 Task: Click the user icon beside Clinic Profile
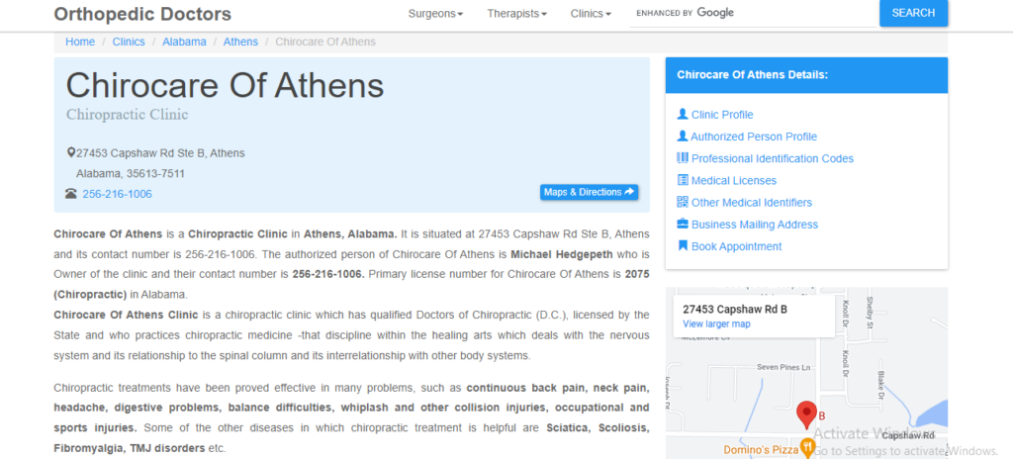[682, 115]
